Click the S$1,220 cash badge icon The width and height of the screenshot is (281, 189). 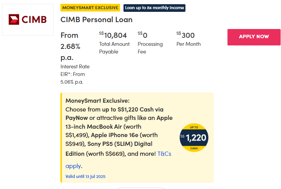[194, 138]
